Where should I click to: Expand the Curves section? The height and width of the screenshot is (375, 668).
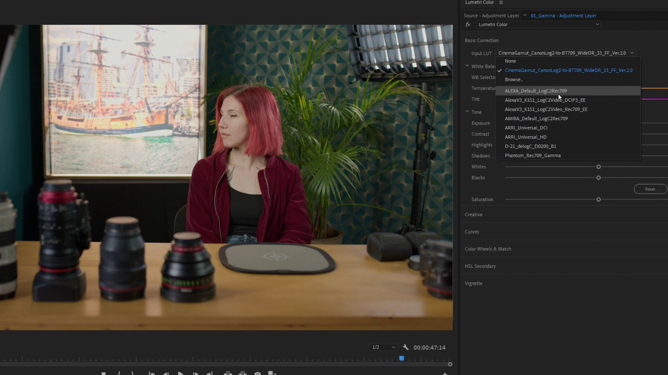tap(472, 232)
